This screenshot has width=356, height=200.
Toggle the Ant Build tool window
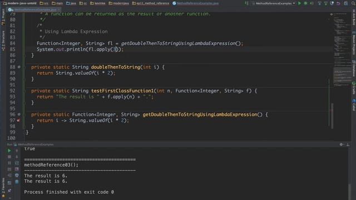[x=354, y=17]
